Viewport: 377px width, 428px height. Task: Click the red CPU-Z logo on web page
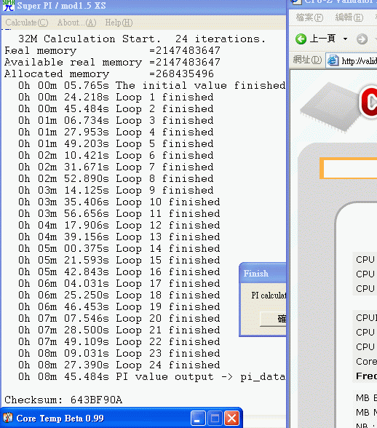tap(368, 103)
